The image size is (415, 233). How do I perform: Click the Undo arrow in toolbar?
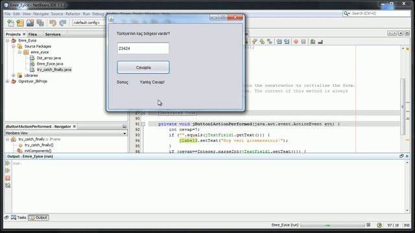53,23
